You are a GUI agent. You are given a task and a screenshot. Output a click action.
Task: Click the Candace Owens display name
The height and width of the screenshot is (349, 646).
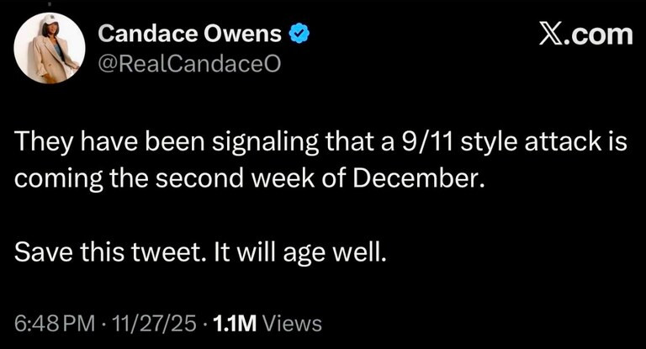[x=193, y=34]
